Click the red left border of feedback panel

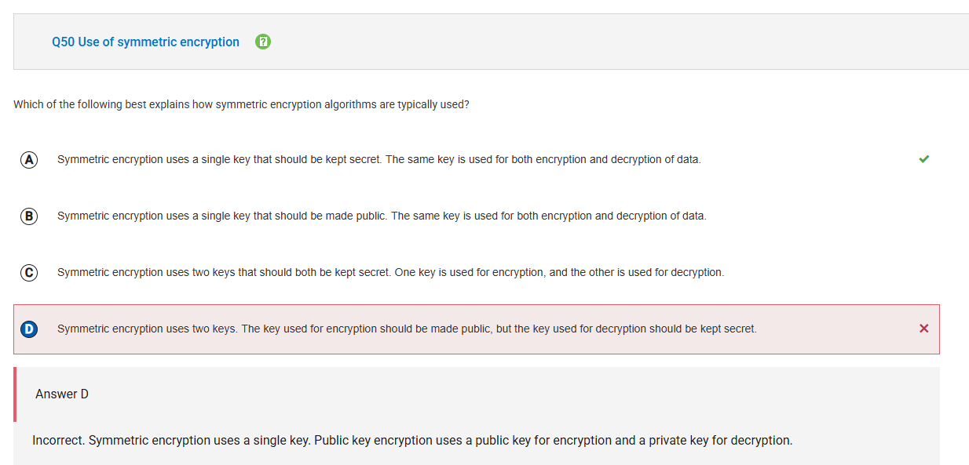point(15,394)
